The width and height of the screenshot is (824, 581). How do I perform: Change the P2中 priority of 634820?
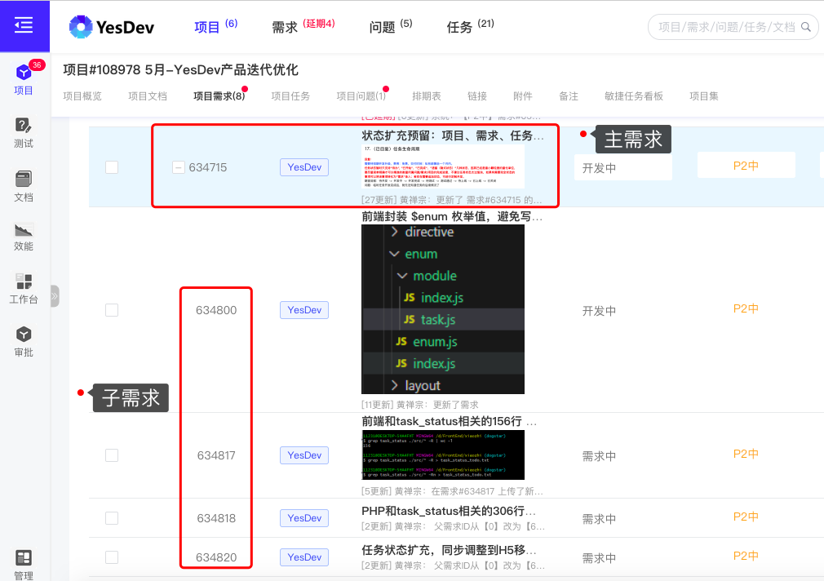746,556
